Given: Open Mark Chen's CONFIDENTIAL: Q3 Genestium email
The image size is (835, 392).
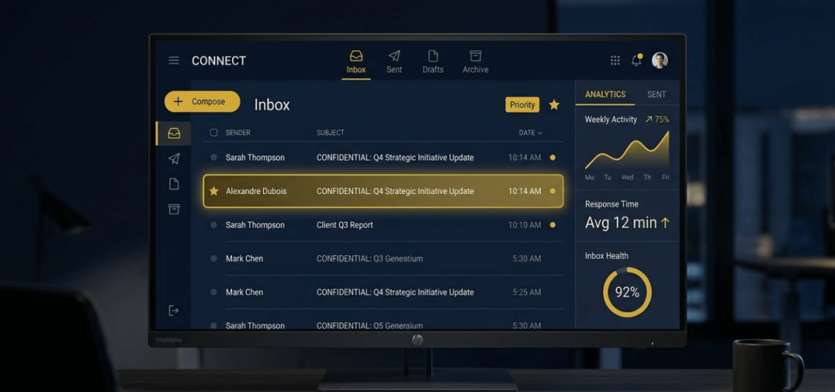Looking at the screenshot, I should coord(369,259).
